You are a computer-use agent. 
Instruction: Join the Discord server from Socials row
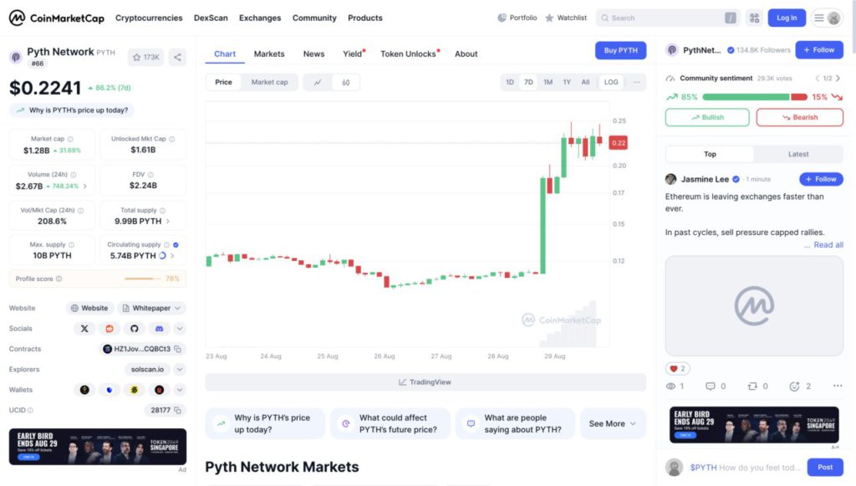(x=159, y=328)
